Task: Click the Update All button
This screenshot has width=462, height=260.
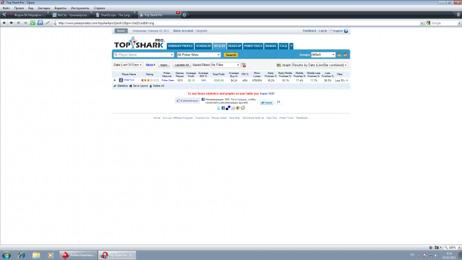Action: tap(181, 65)
